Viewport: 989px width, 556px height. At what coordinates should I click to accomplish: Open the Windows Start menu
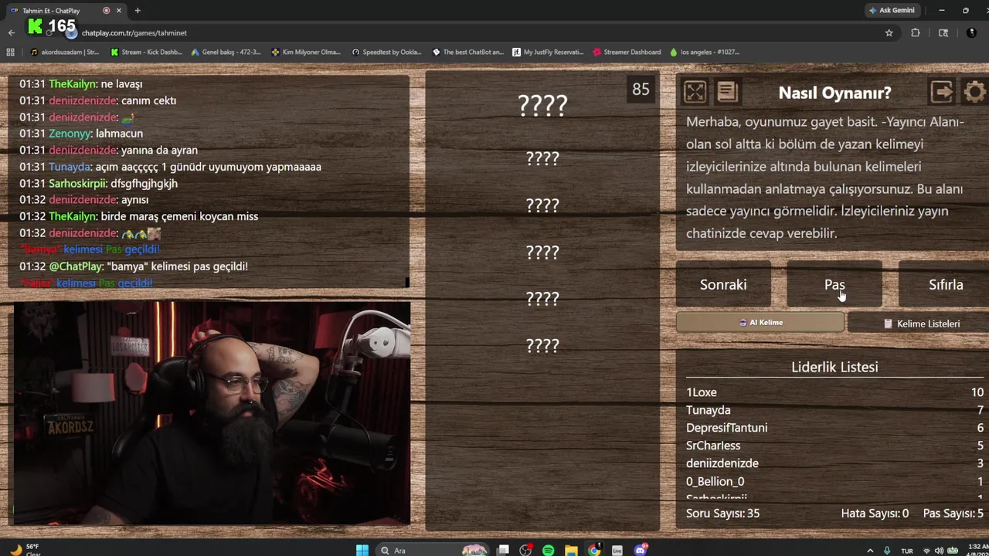pyautogui.click(x=362, y=550)
